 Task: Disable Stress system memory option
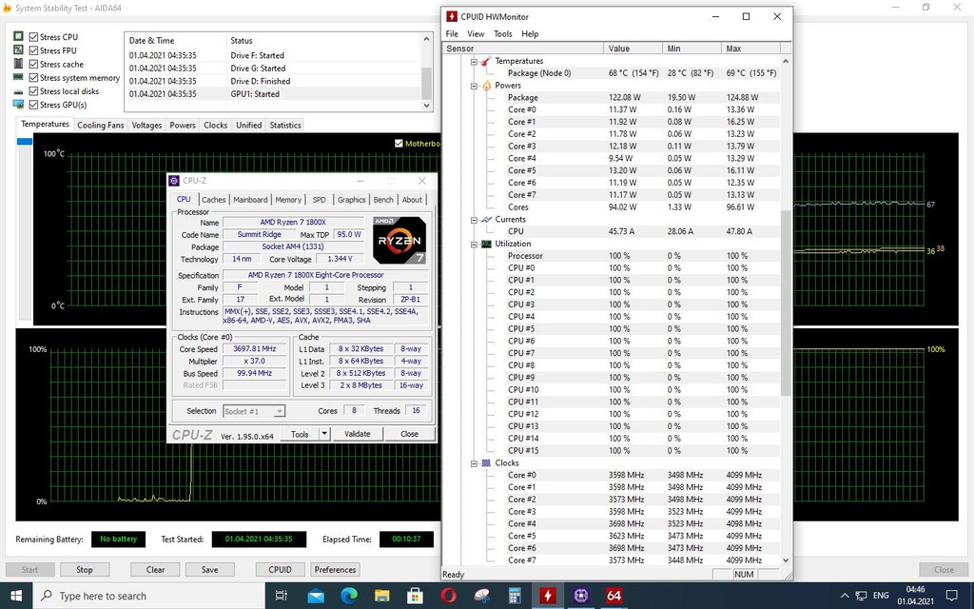[33, 78]
